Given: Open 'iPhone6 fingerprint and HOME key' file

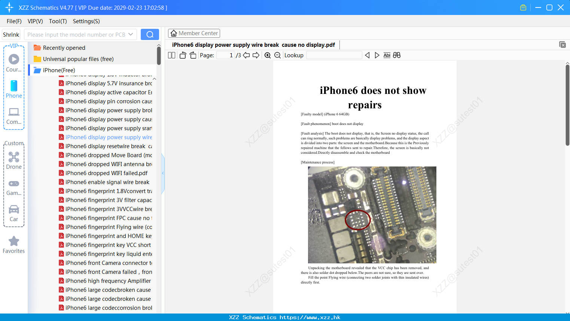Looking at the screenshot, I should pyautogui.click(x=106, y=236).
